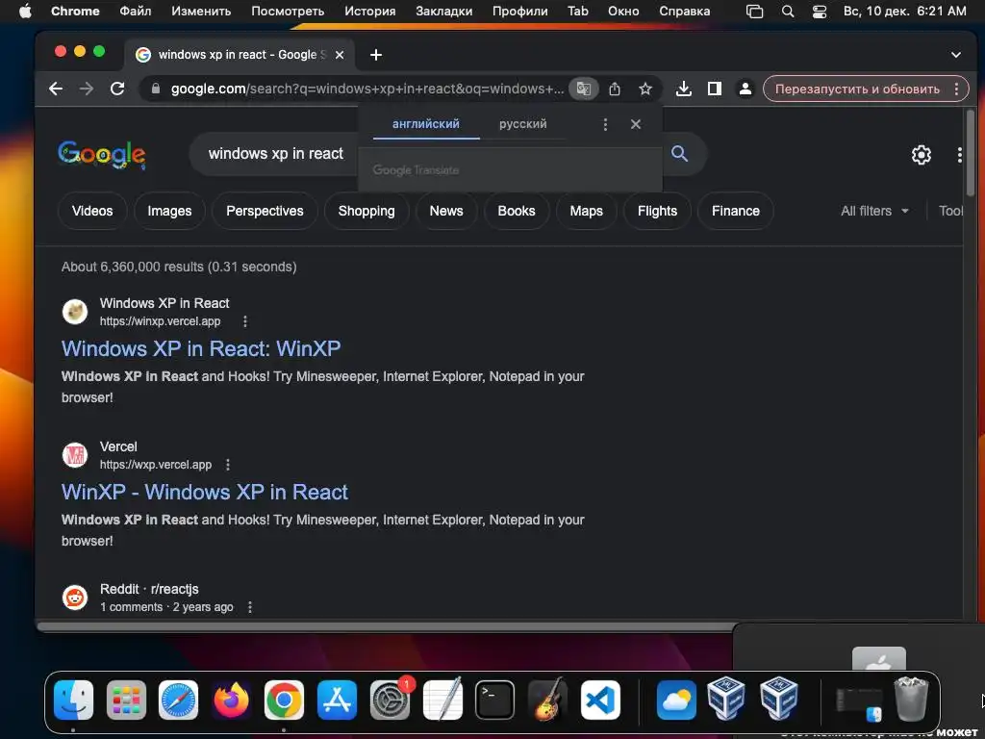Open Spotlight search in menu bar

(x=787, y=11)
